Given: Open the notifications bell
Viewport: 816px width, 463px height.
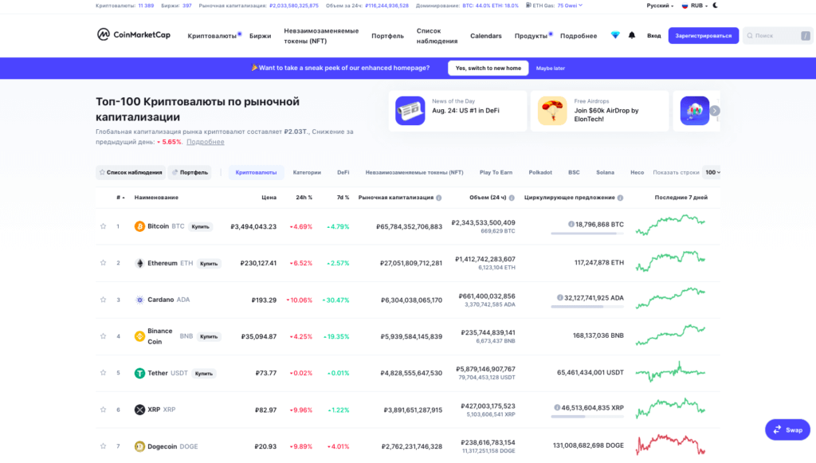Looking at the screenshot, I should tap(632, 36).
